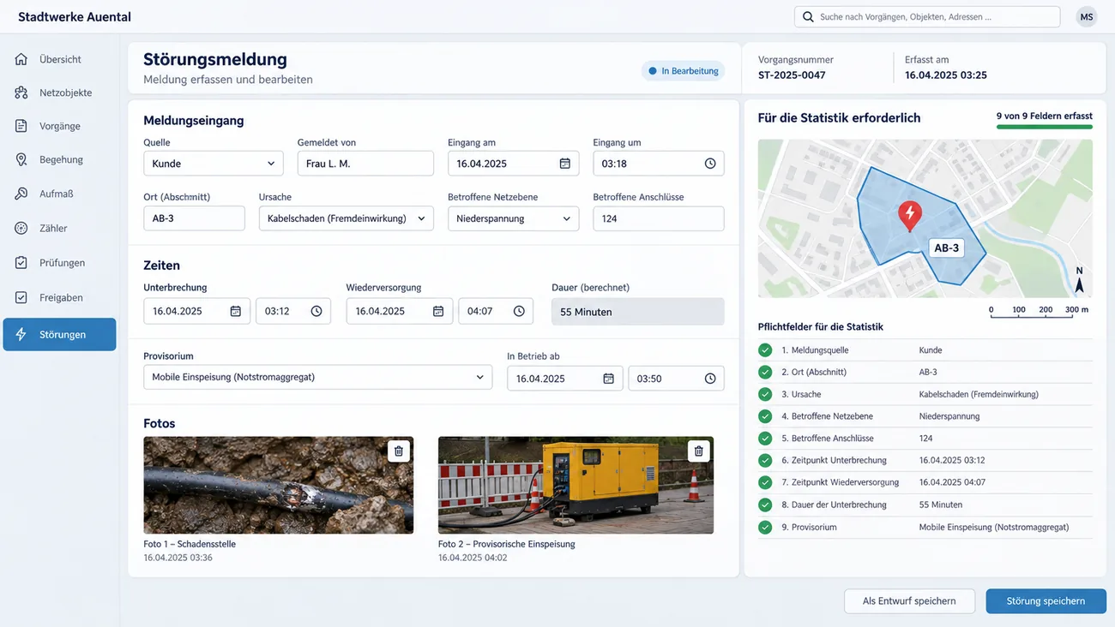Click the Begehung location pin icon
Screen dimensions: 1115x627
click(21, 160)
